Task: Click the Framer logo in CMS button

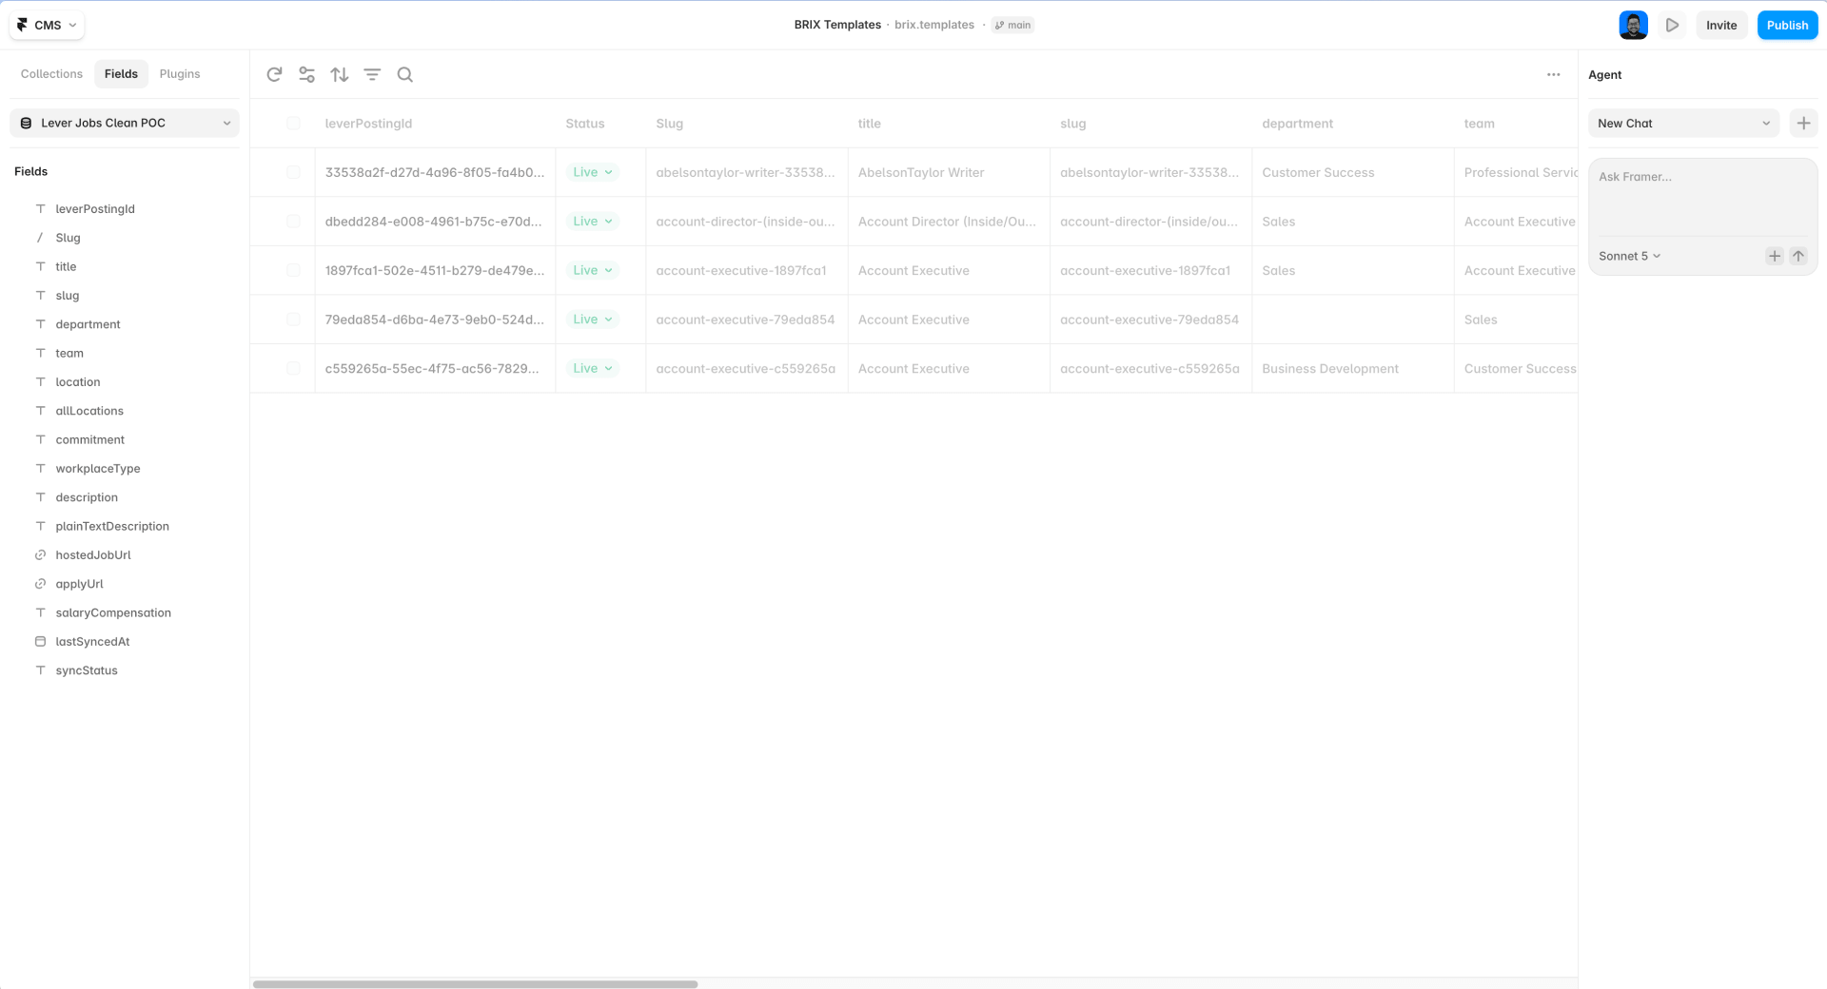Action: coord(22,25)
